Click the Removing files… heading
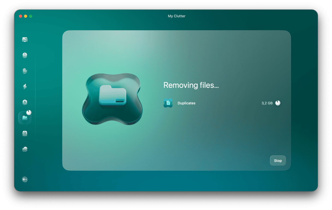This screenshot has width=332, height=210. click(x=191, y=85)
